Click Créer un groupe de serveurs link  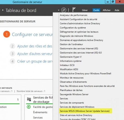click(x=35, y=61)
